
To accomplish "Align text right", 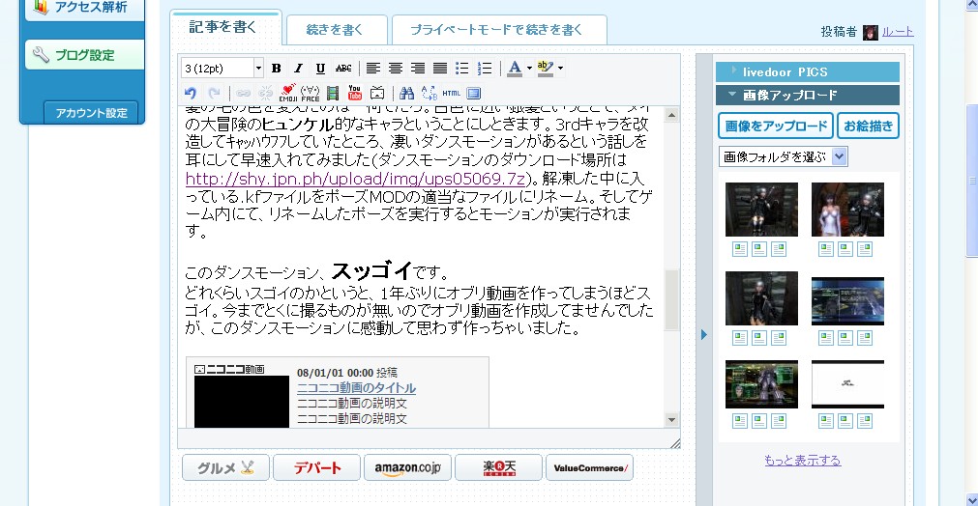I will [x=417, y=68].
